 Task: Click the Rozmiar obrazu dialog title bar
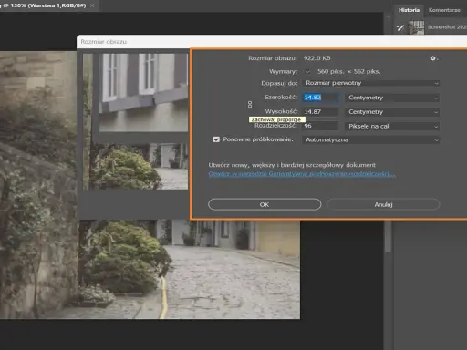pos(272,42)
